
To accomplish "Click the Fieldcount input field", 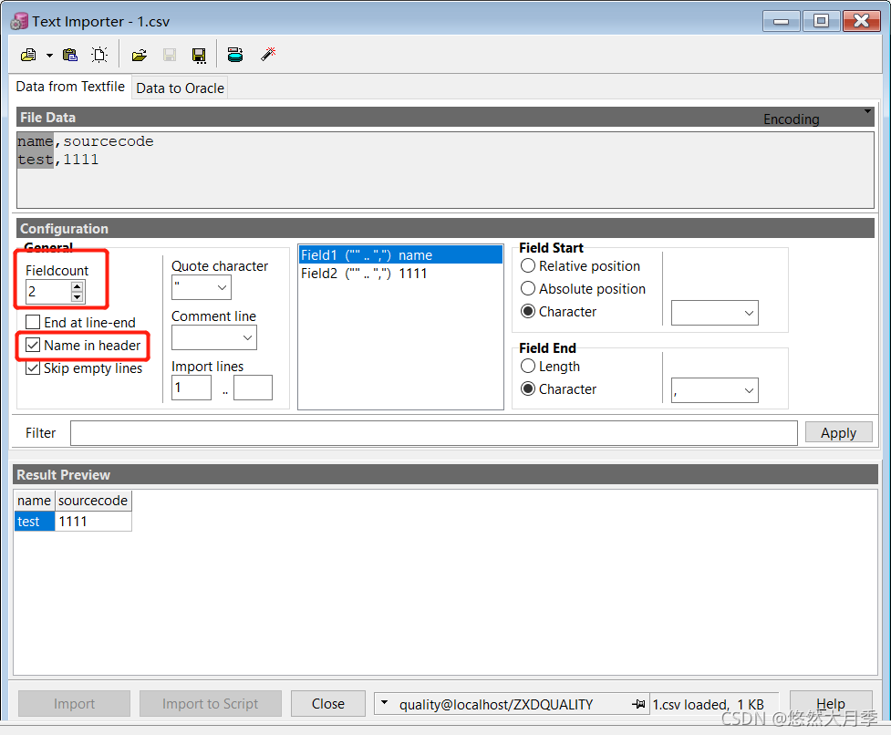I will [48, 292].
